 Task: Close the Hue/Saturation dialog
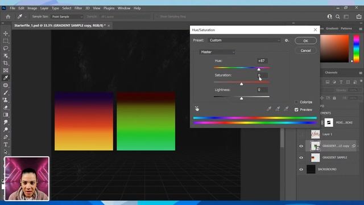click(x=315, y=30)
